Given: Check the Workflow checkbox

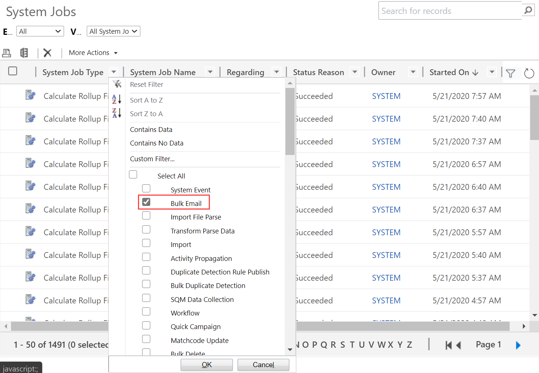Looking at the screenshot, I should pyautogui.click(x=146, y=311).
